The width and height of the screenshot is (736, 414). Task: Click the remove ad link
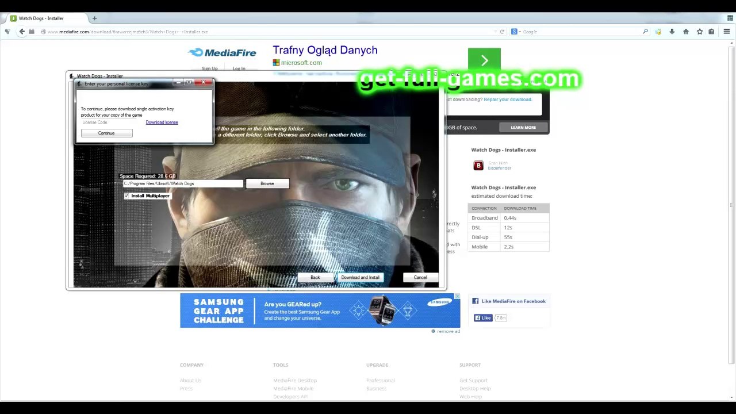(x=448, y=331)
